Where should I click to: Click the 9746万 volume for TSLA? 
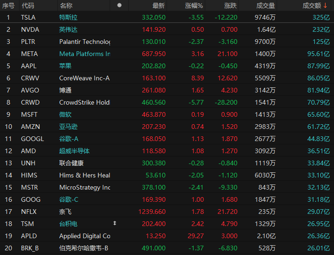click(265, 17)
